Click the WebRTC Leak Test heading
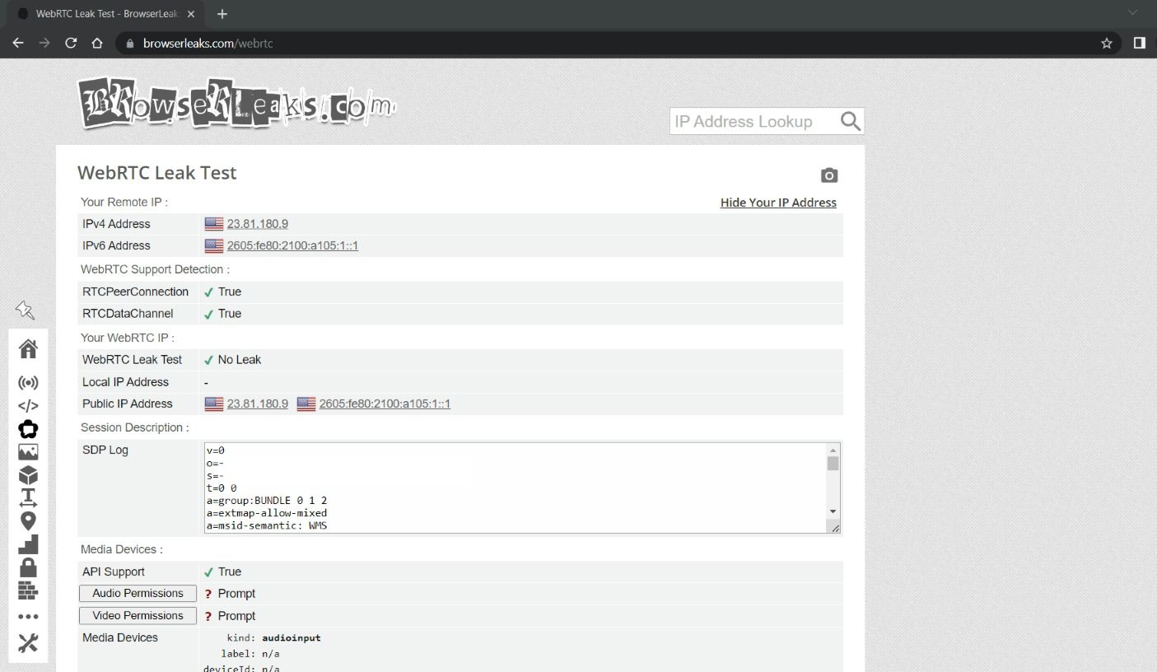The width and height of the screenshot is (1157, 672). pos(156,173)
